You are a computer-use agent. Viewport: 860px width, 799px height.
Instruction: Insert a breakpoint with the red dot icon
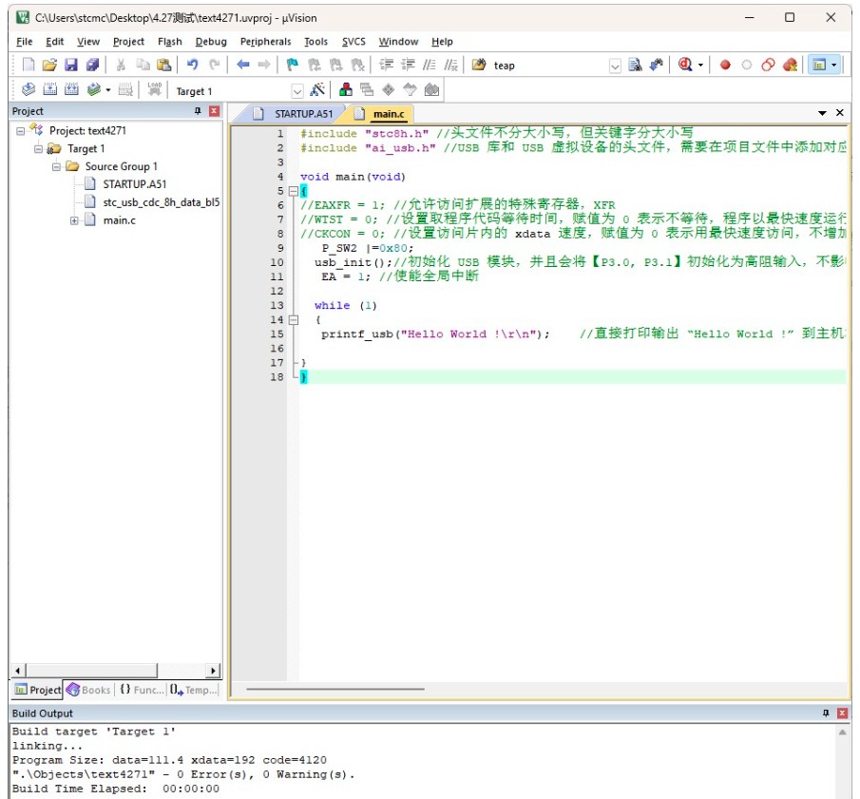725,65
